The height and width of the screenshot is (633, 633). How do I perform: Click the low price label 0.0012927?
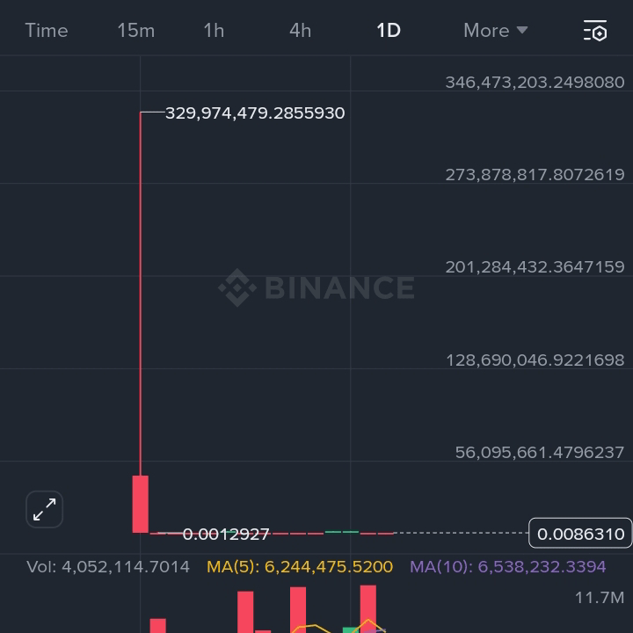pos(226,535)
